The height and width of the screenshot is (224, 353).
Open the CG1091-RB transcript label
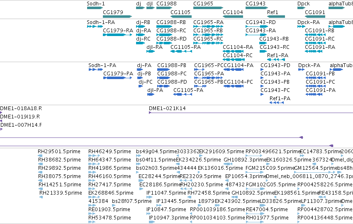coord(320,31)
